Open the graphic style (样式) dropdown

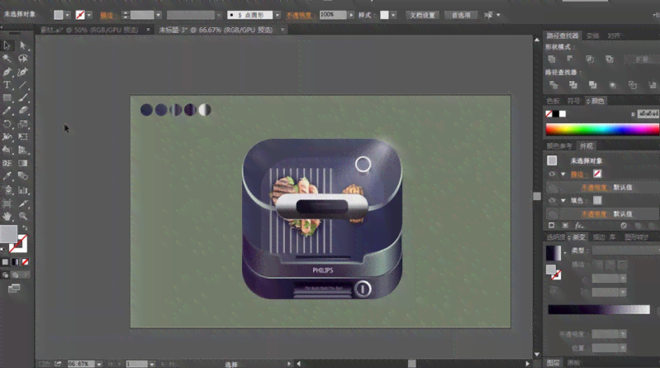coord(393,15)
